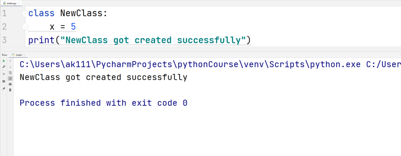401x156 pixels.
Task: Clear all console output with trash icon
Action: pos(10,90)
